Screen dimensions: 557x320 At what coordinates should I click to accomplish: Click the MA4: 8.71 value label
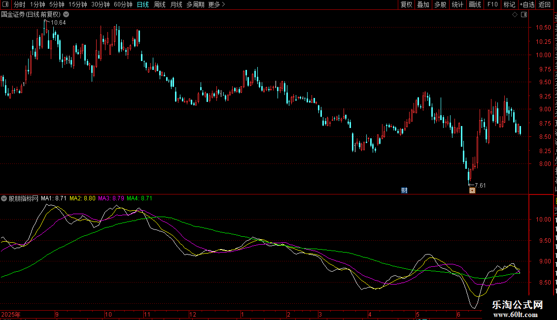(139, 198)
